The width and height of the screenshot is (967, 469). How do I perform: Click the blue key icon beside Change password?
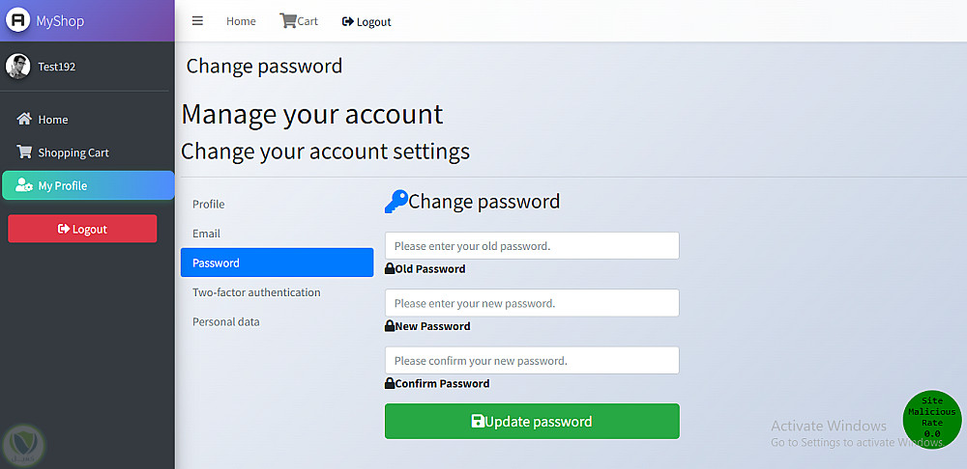[x=396, y=202]
